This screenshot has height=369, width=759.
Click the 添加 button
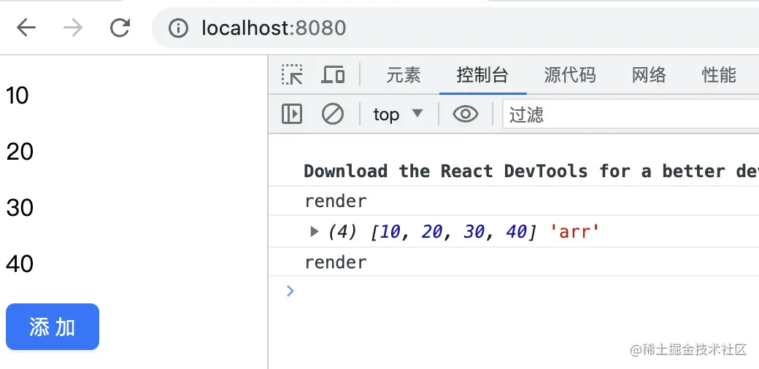(x=53, y=327)
